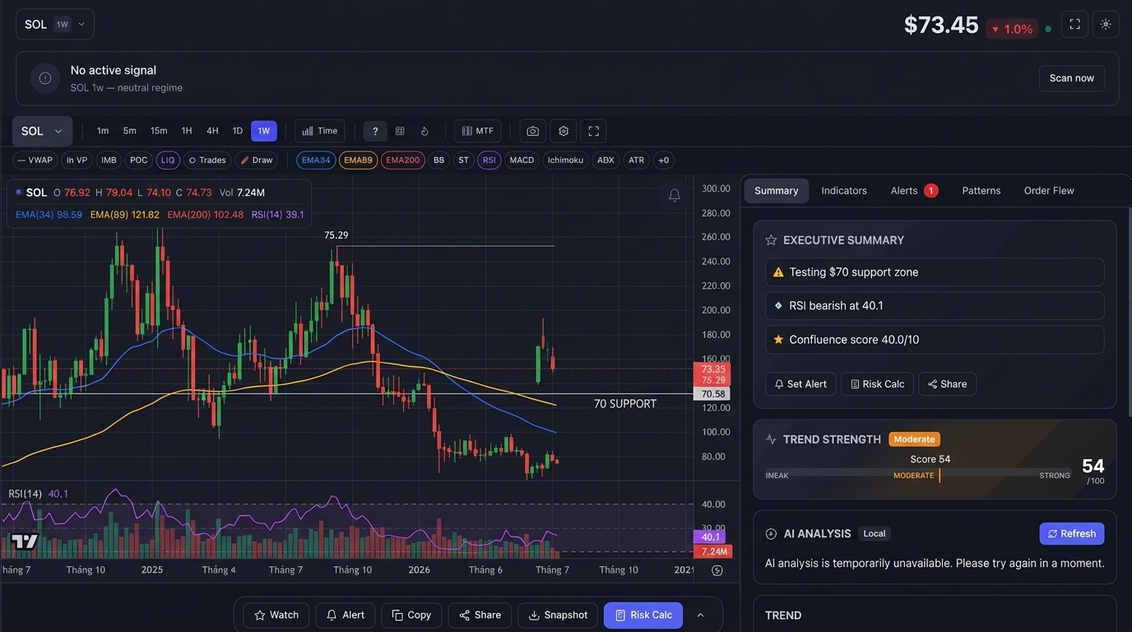Expand the bottom action bar chevron
Screen dimensions: 1132x632
pyautogui.click(x=700, y=615)
